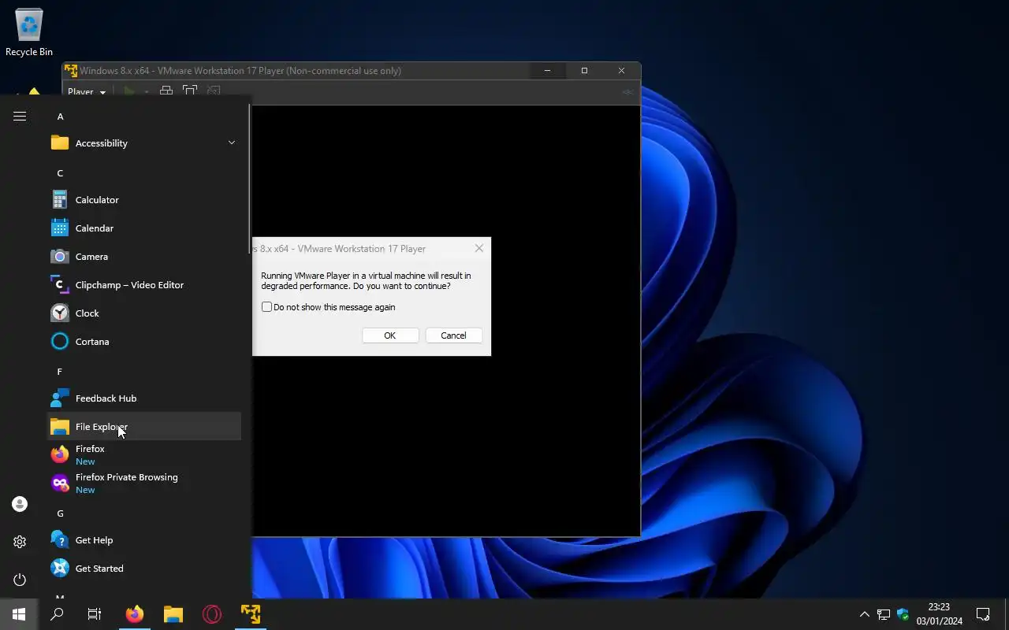Open the notification center icon
This screenshot has width=1009, height=630.
(983, 614)
